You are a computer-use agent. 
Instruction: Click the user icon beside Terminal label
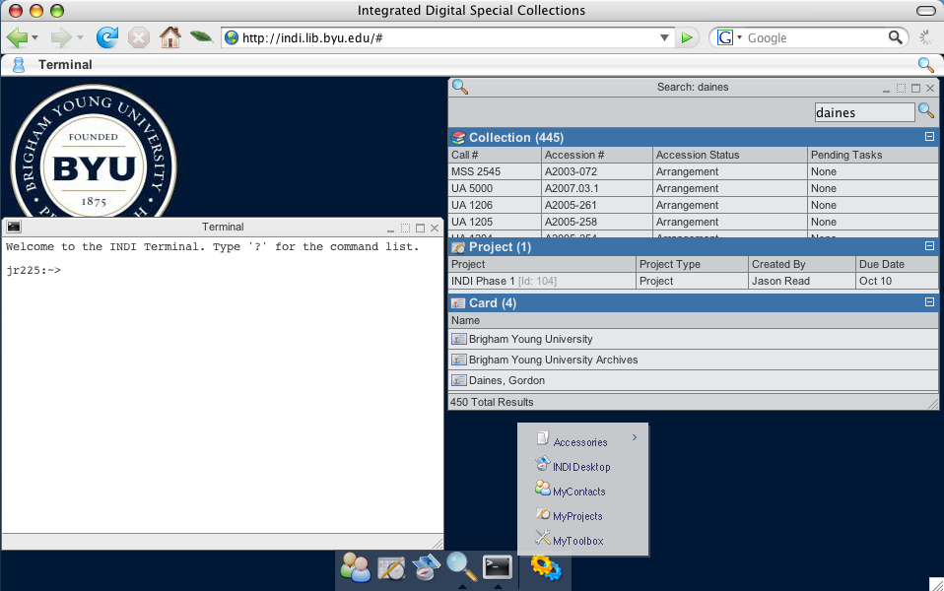tap(19, 64)
